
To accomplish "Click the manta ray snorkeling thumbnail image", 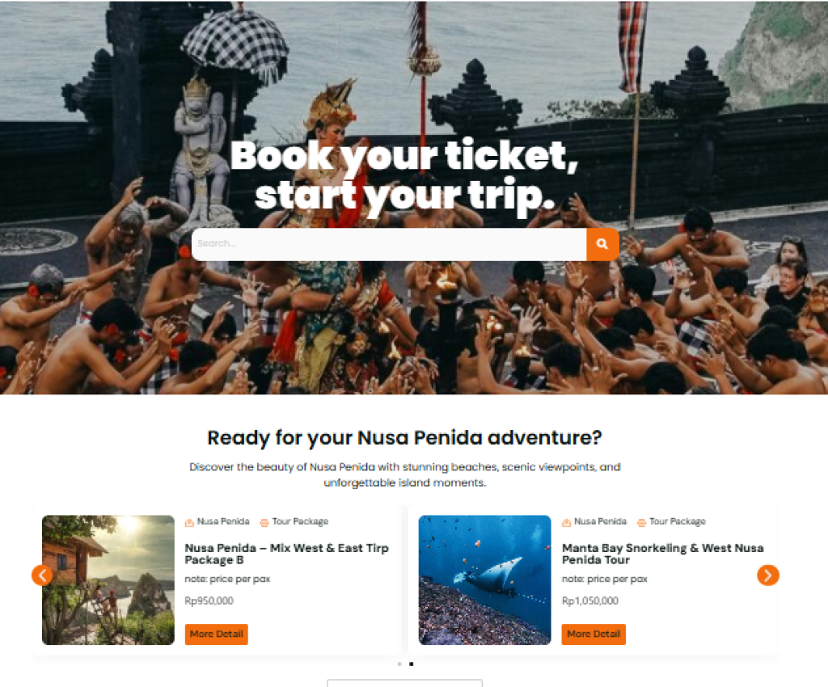I will (485, 580).
